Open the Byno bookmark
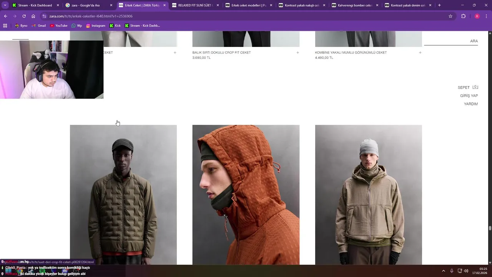This screenshot has height=277, width=492. (x=21, y=26)
